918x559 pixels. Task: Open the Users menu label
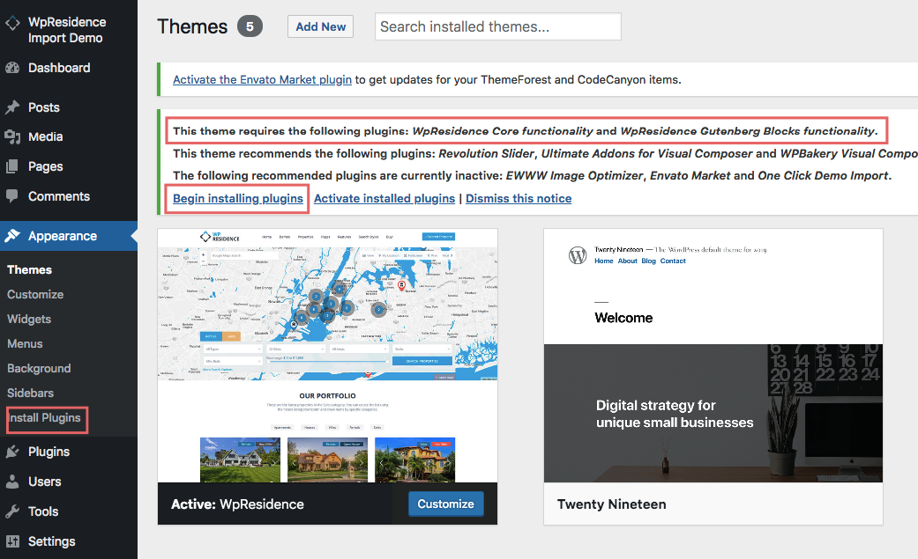(44, 482)
